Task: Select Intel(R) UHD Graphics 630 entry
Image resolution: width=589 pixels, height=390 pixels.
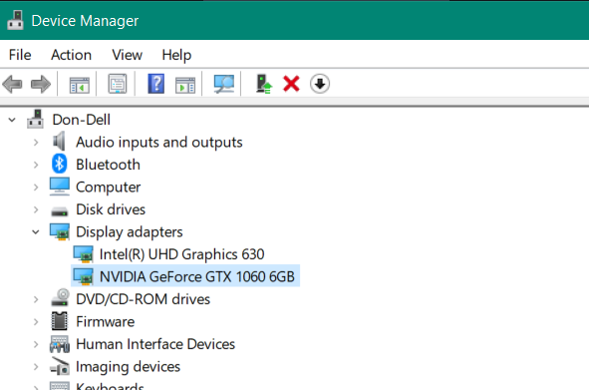Action: point(181,254)
